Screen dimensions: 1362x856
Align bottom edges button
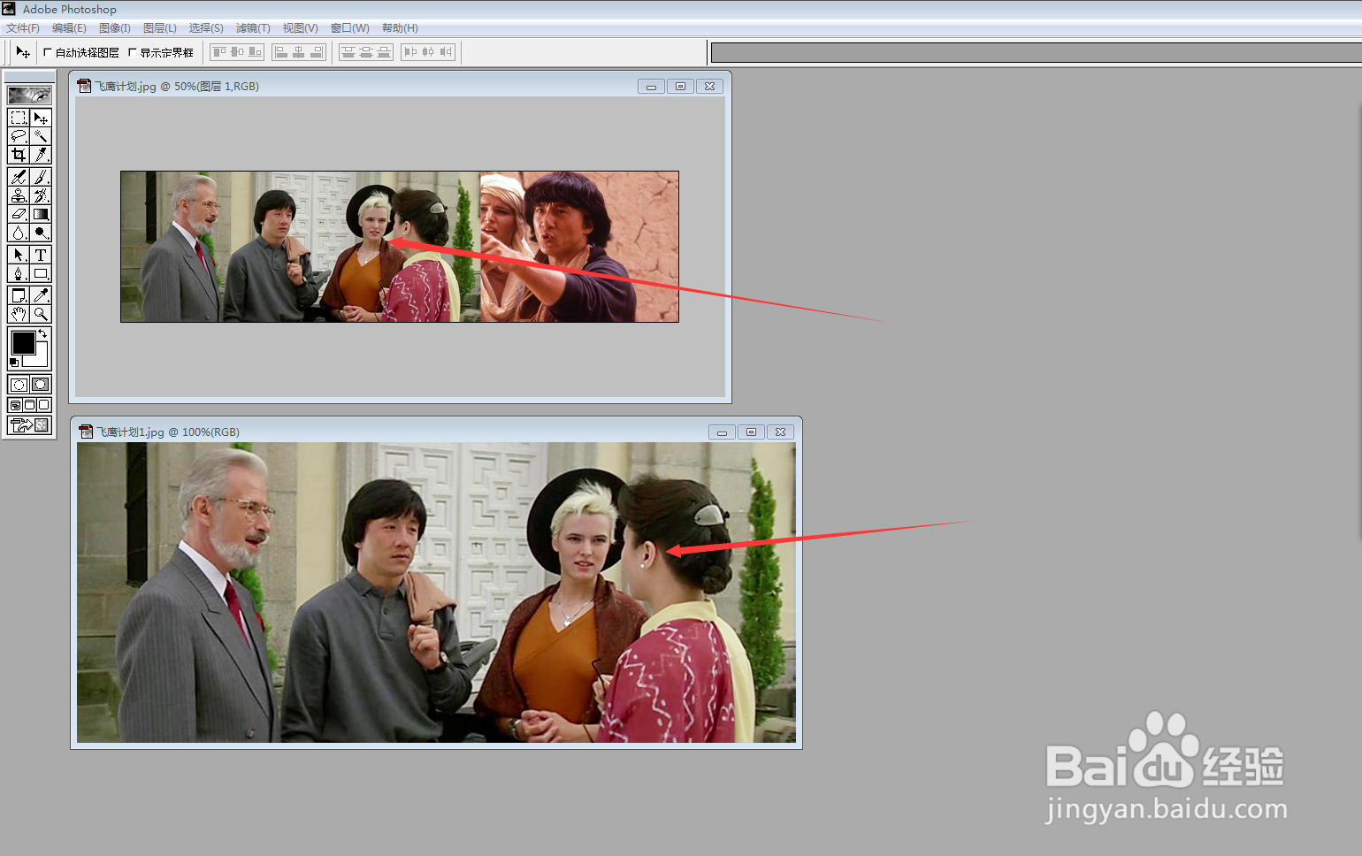pos(255,52)
